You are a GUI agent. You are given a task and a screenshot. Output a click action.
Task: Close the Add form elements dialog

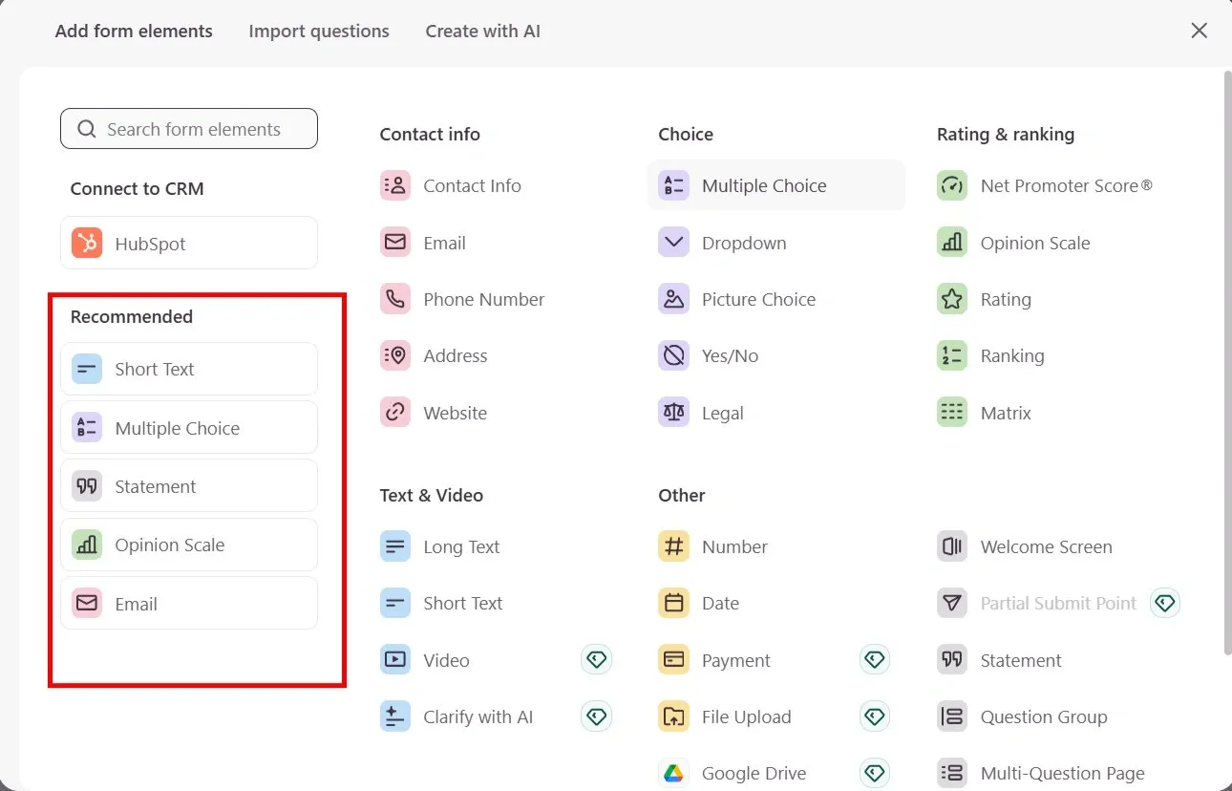[x=1200, y=31]
